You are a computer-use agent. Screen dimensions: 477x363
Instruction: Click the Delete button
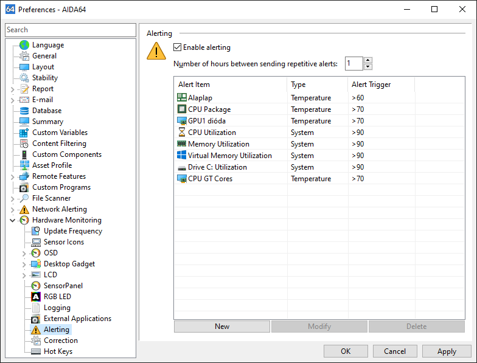click(416, 327)
